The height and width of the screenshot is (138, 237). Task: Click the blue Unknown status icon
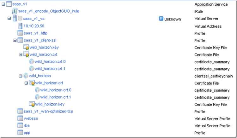coord(161,19)
